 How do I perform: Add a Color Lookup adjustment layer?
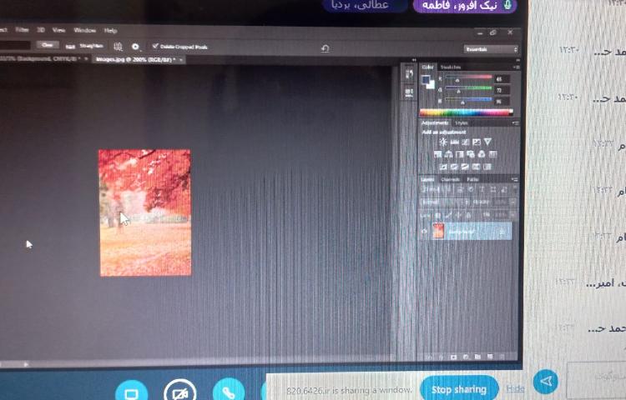pos(493,154)
